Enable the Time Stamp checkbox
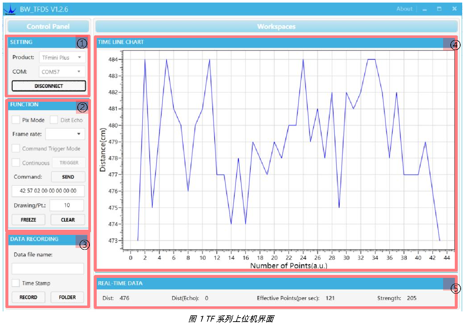Image resolution: width=465 pixels, height=326 pixels. 16,283
